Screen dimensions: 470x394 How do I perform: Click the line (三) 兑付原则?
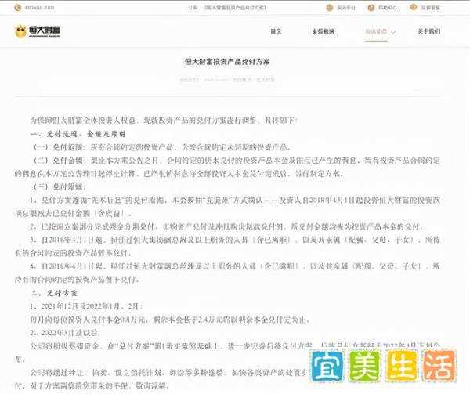coord(59,187)
